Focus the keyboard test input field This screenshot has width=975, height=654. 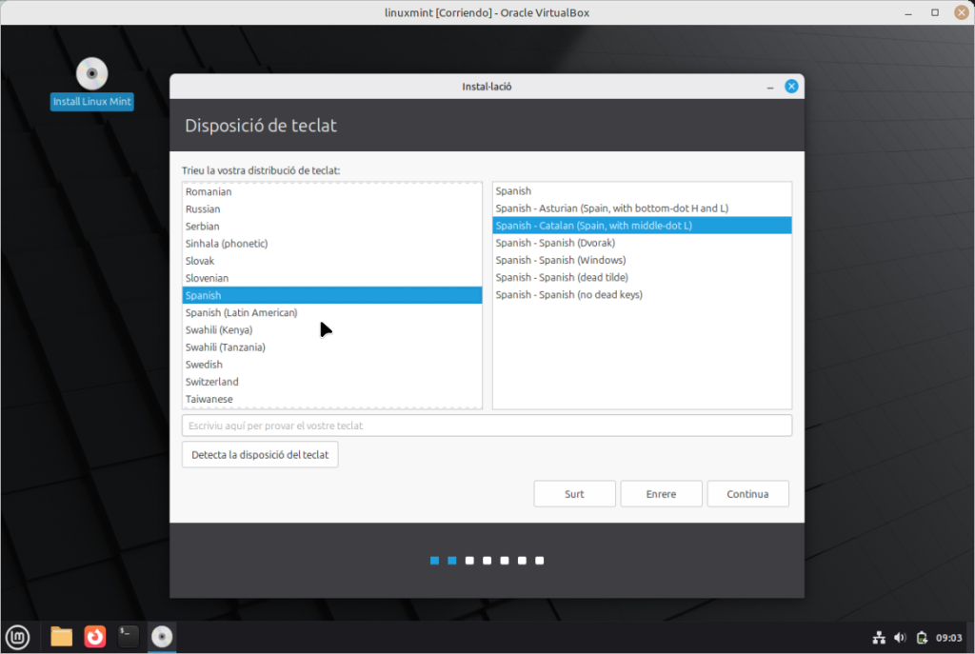coord(487,426)
